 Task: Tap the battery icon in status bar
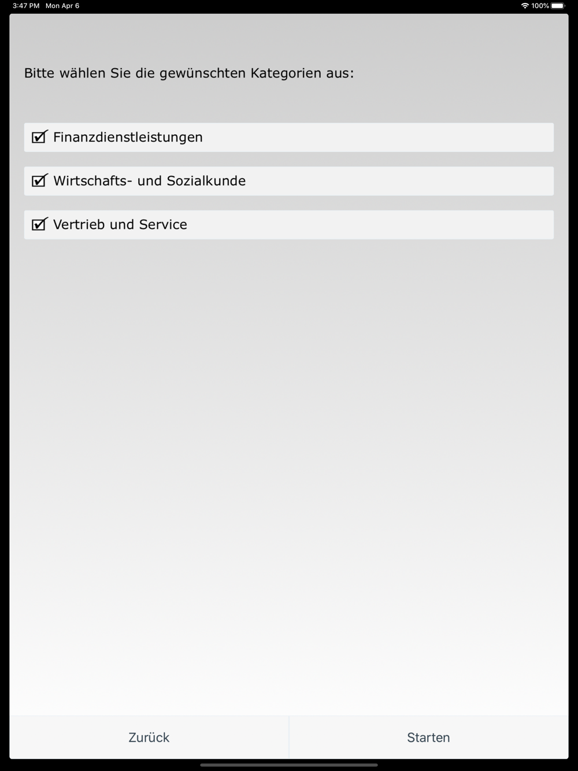[558, 6]
